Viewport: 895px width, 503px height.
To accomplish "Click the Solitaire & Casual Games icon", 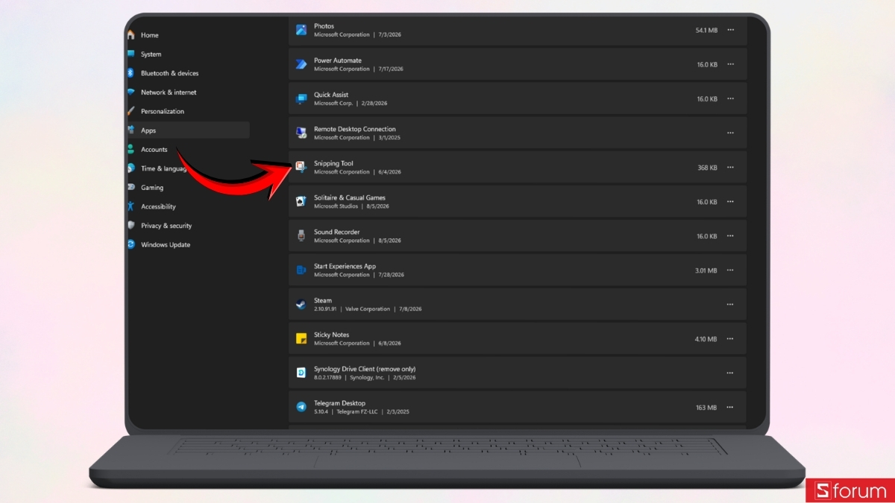I will click(x=301, y=201).
